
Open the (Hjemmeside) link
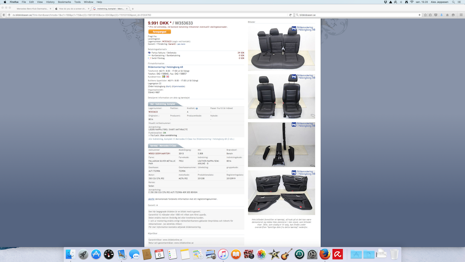click(x=179, y=87)
